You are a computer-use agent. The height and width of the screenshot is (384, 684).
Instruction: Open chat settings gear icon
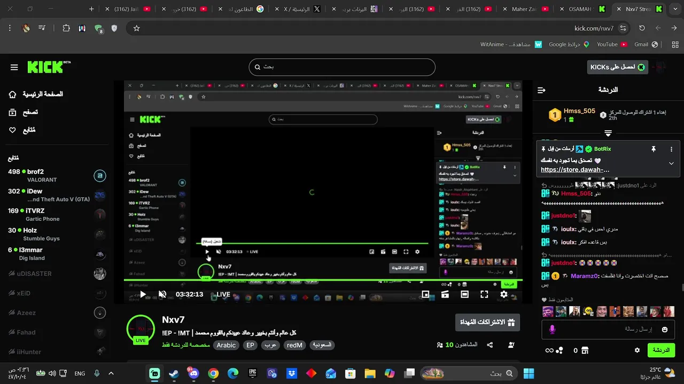click(x=637, y=350)
